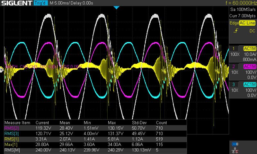Click the 28.40V mean value
Image resolution: width=257 pixels, height=154 pixels.
66,128
